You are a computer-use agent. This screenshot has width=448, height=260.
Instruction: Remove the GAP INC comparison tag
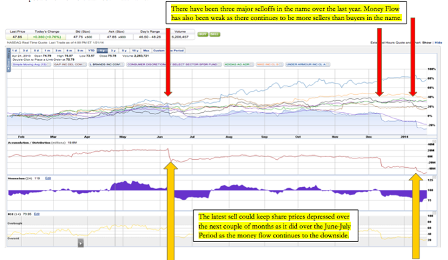coord(84,65)
